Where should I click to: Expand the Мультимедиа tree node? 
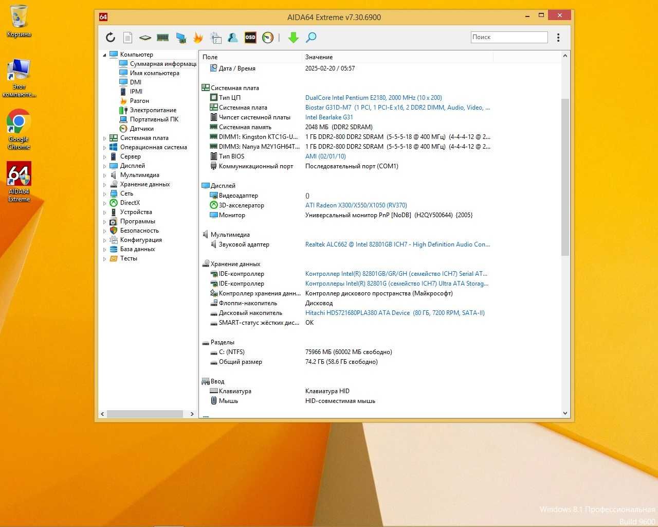tap(104, 175)
